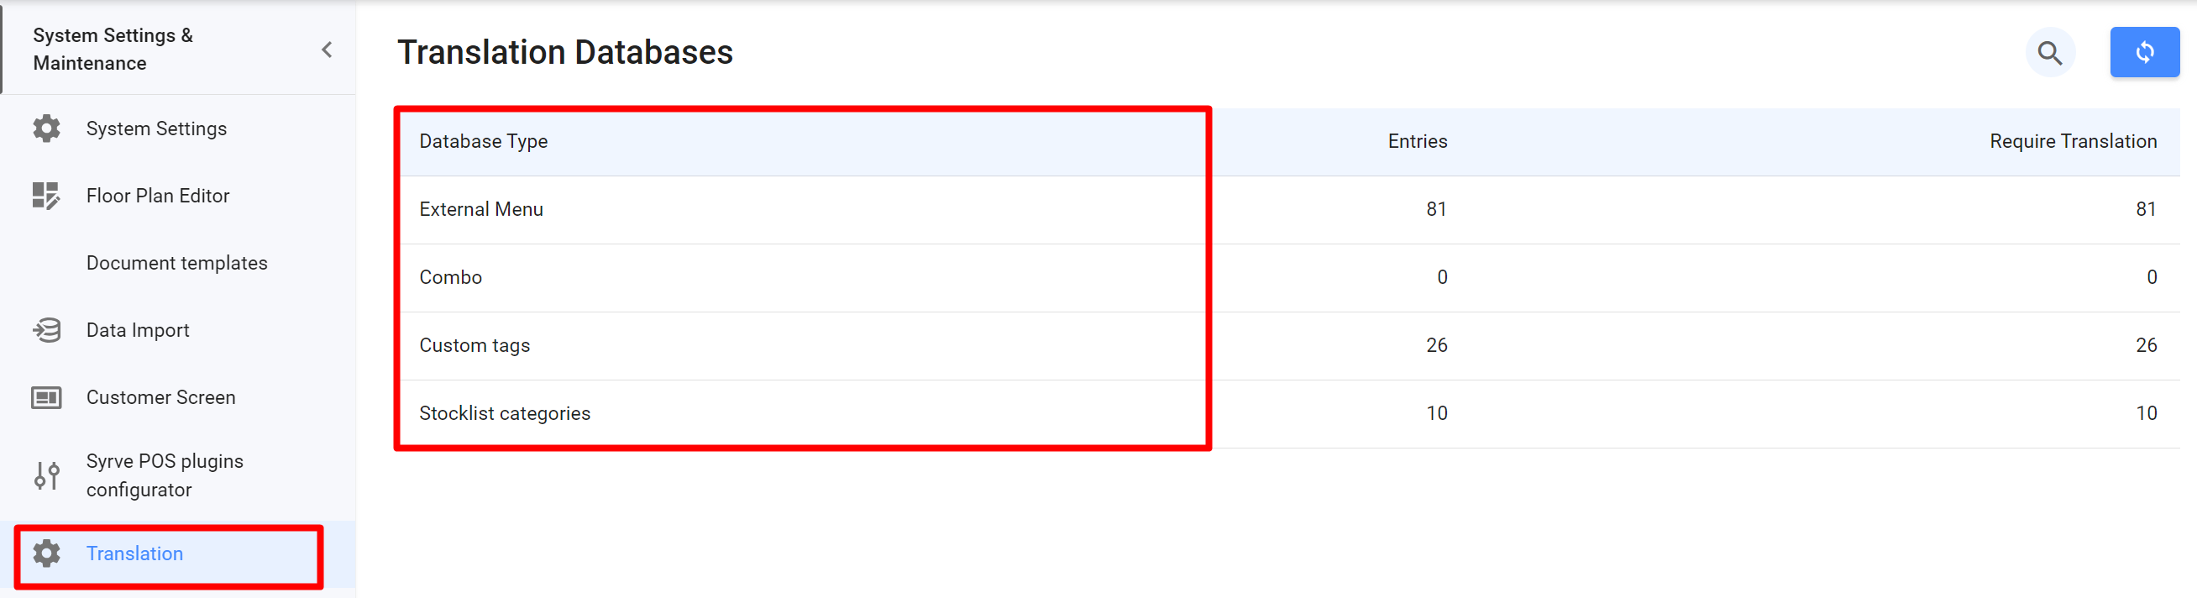Select Stocklist categories database row

(x=504, y=414)
